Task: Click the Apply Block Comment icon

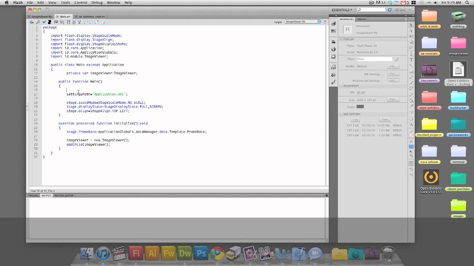Action: (x=86, y=22)
